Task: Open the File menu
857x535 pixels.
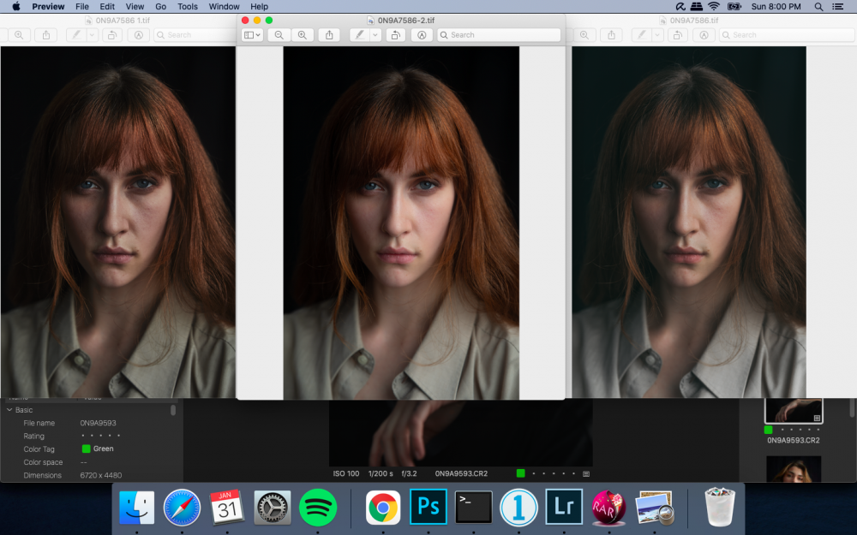Action: 82,6
